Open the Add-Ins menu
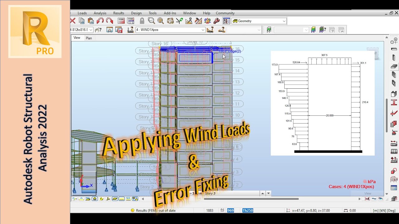399x224 pixels. tap(170, 13)
